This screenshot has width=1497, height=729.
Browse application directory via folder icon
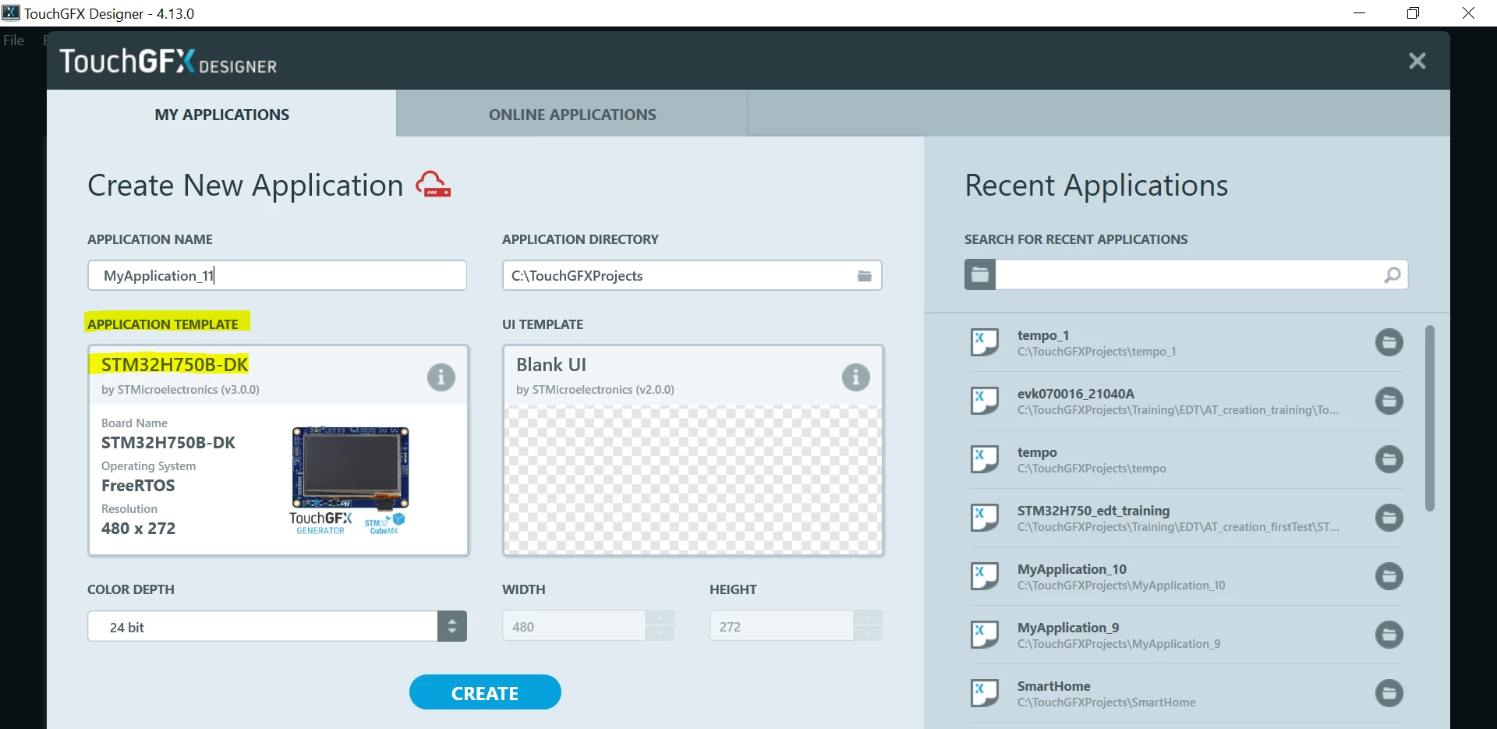pyautogui.click(x=864, y=276)
